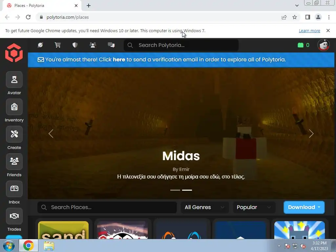Click the network tray icon
This screenshot has width=336, height=252.
295,246
